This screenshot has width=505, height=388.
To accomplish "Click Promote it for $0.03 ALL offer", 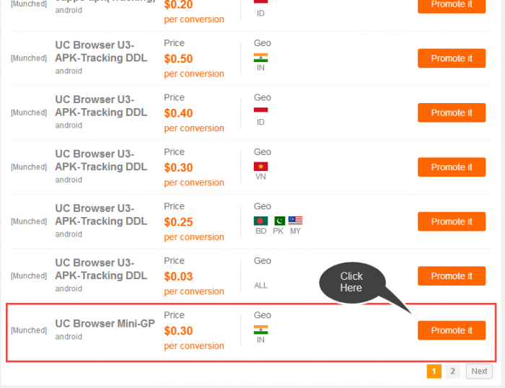I will click(x=452, y=276).
